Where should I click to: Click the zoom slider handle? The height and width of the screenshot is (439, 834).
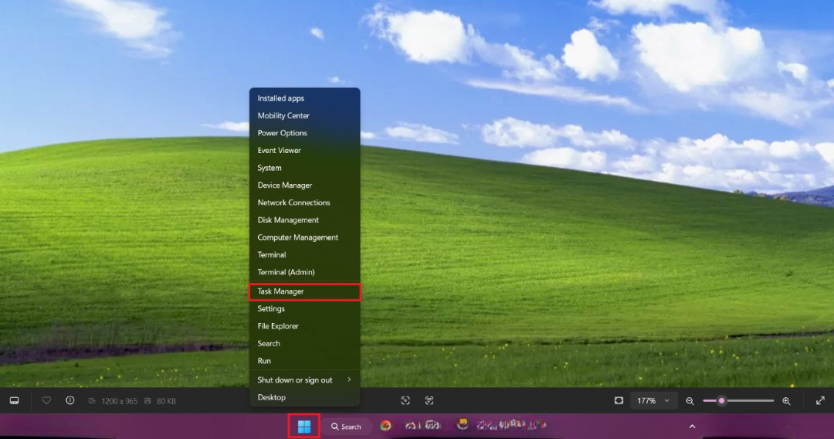pyautogui.click(x=721, y=400)
